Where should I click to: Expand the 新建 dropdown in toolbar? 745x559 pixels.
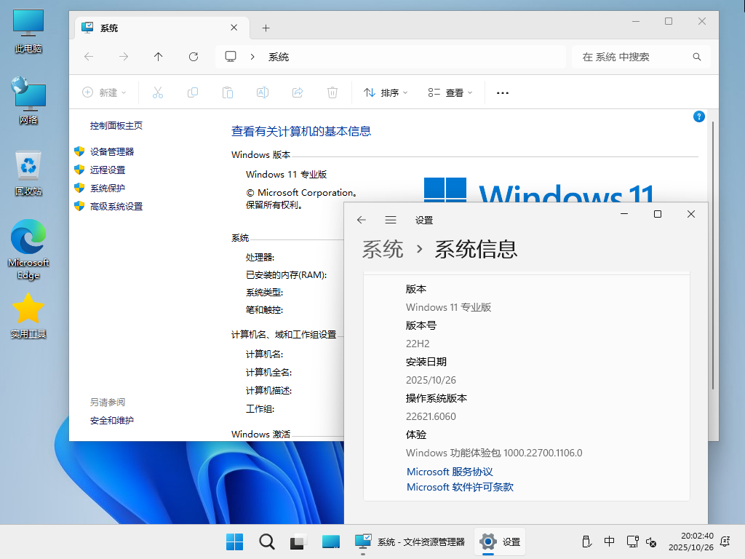(105, 92)
